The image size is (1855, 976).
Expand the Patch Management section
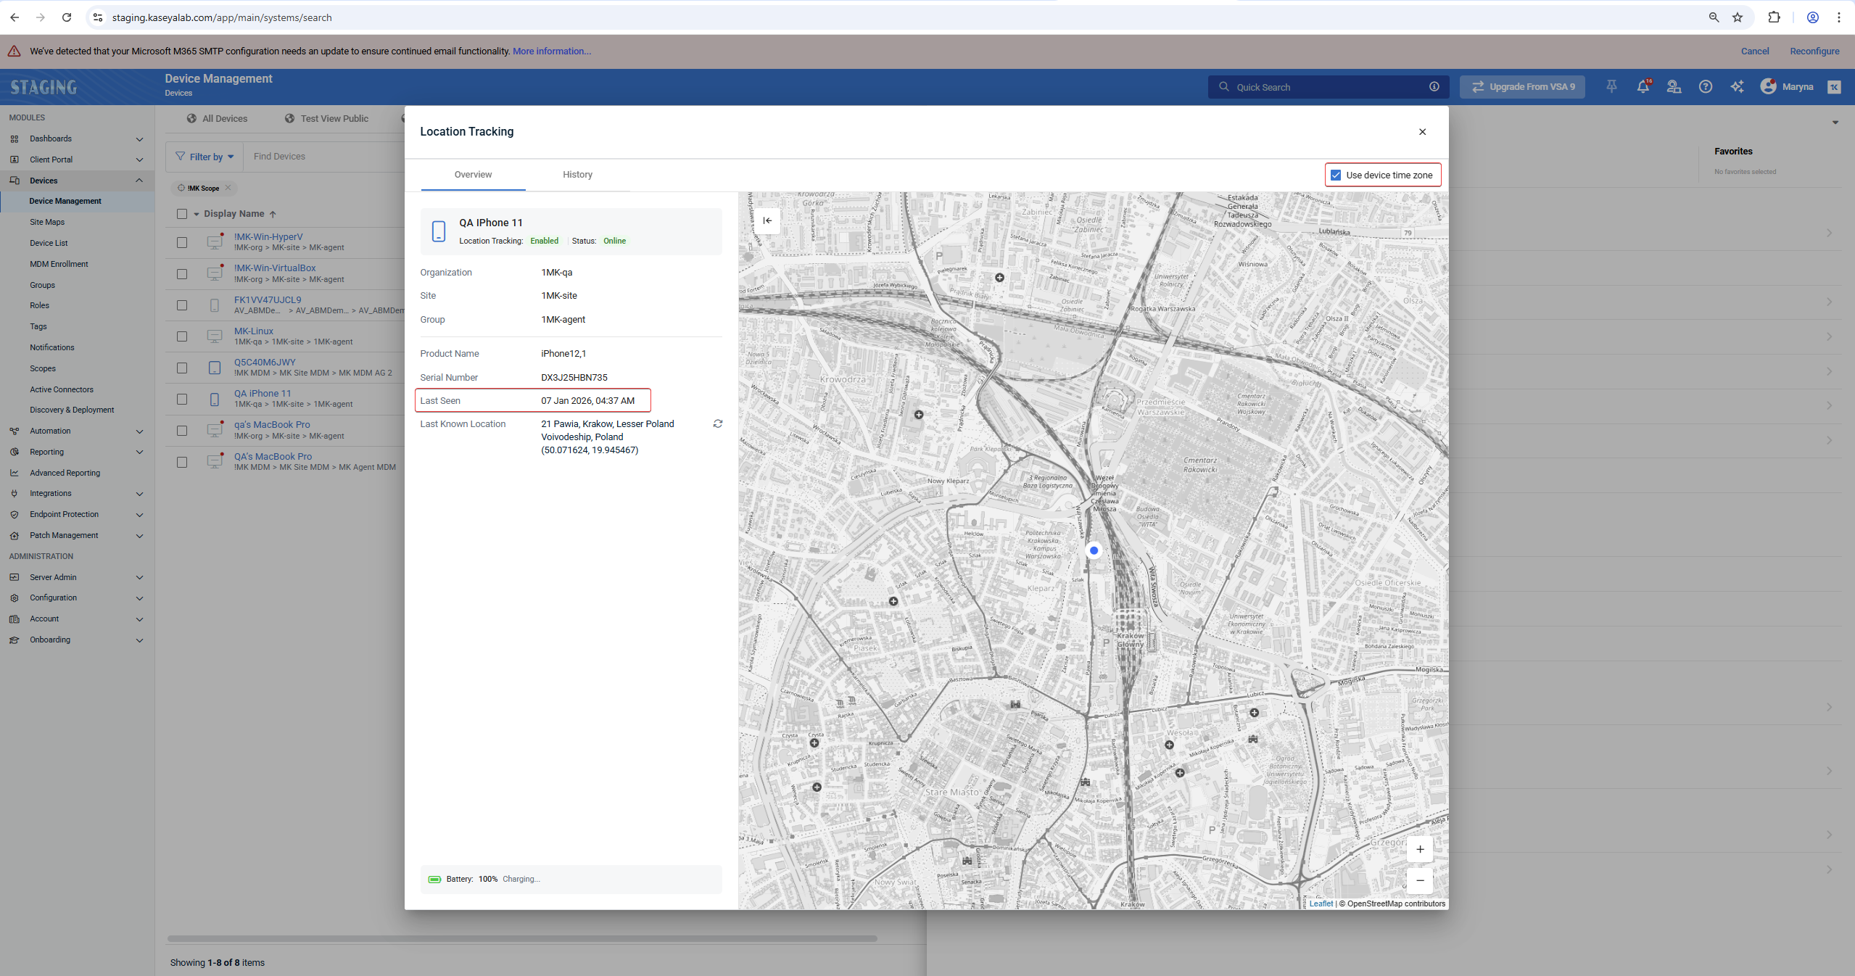139,536
